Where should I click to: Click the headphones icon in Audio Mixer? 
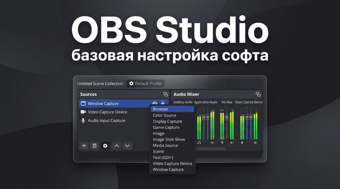click(x=199, y=142)
